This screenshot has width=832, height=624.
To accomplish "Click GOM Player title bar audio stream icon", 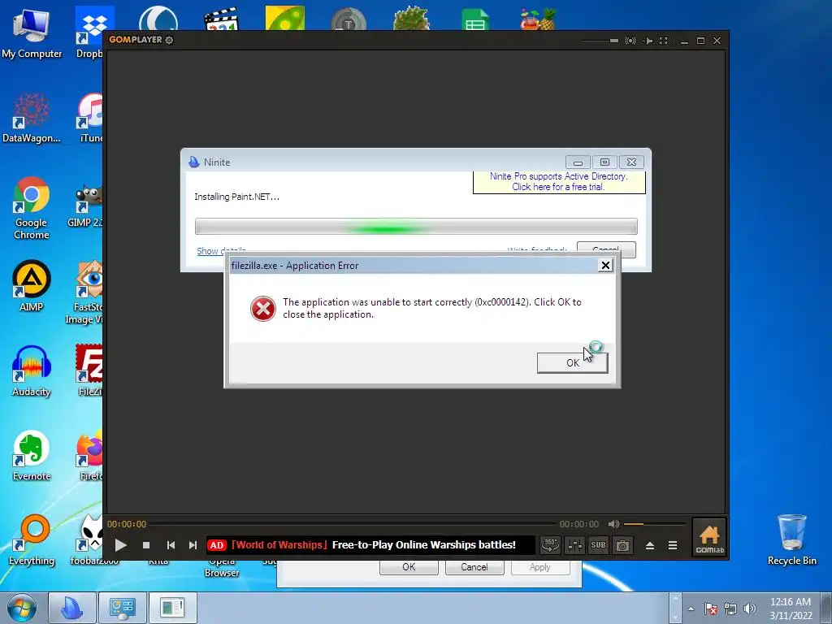I will (x=630, y=41).
